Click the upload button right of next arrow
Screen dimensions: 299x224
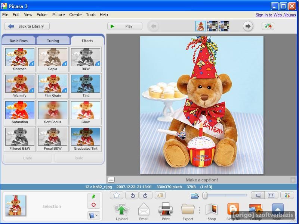[x=268, y=26]
